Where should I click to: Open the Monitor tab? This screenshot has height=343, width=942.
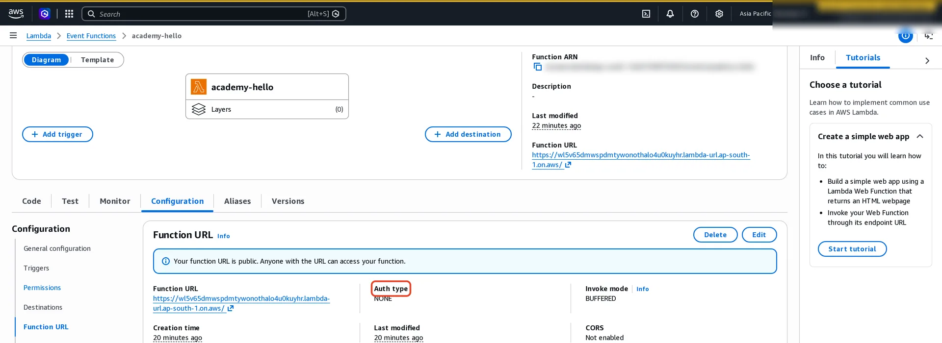point(115,201)
